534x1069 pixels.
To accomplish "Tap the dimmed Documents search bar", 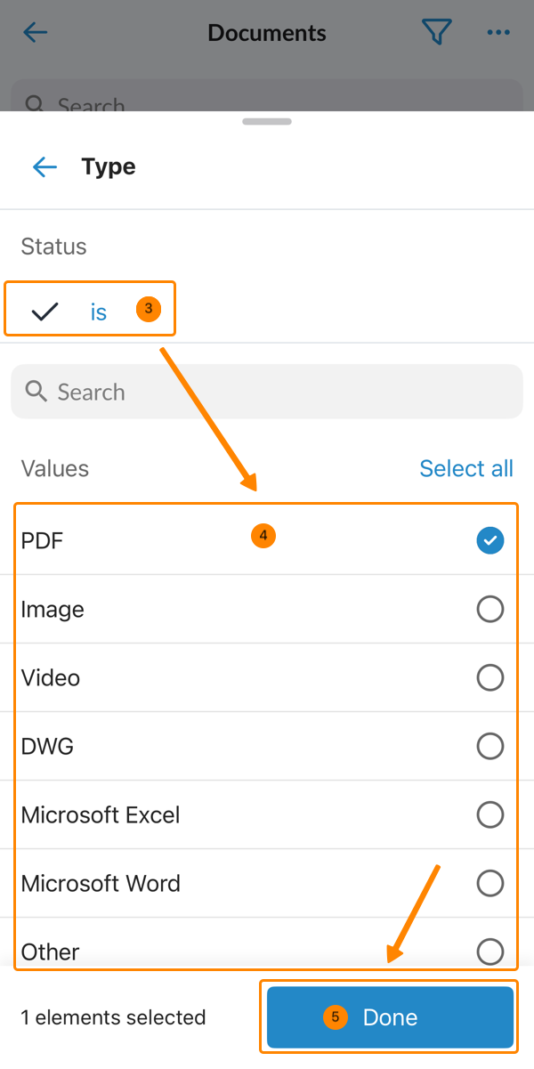I will pyautogui.click(x=267, y=98).
